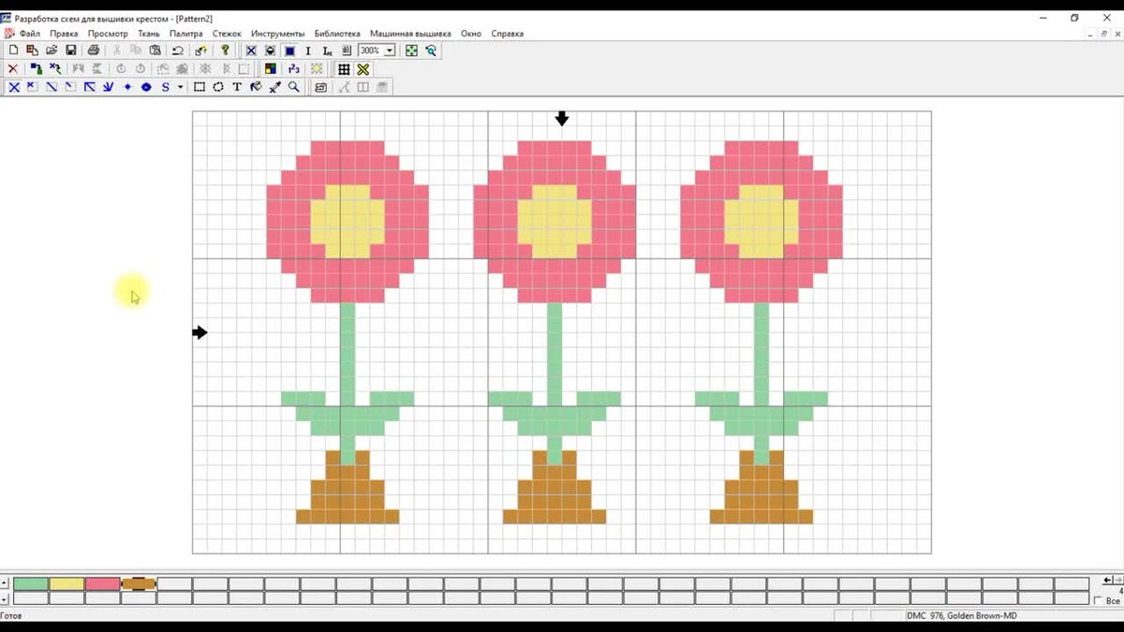Toggle the yellow X stitch display icon
The image size is (1124, 632).
tap(363, 68)
